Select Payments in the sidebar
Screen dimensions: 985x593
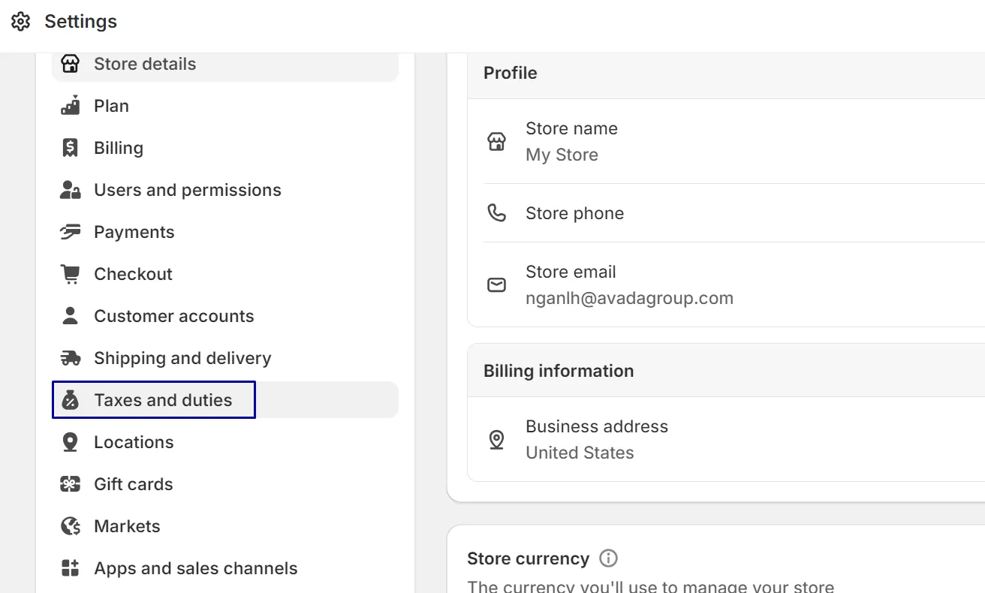(225, 232)
